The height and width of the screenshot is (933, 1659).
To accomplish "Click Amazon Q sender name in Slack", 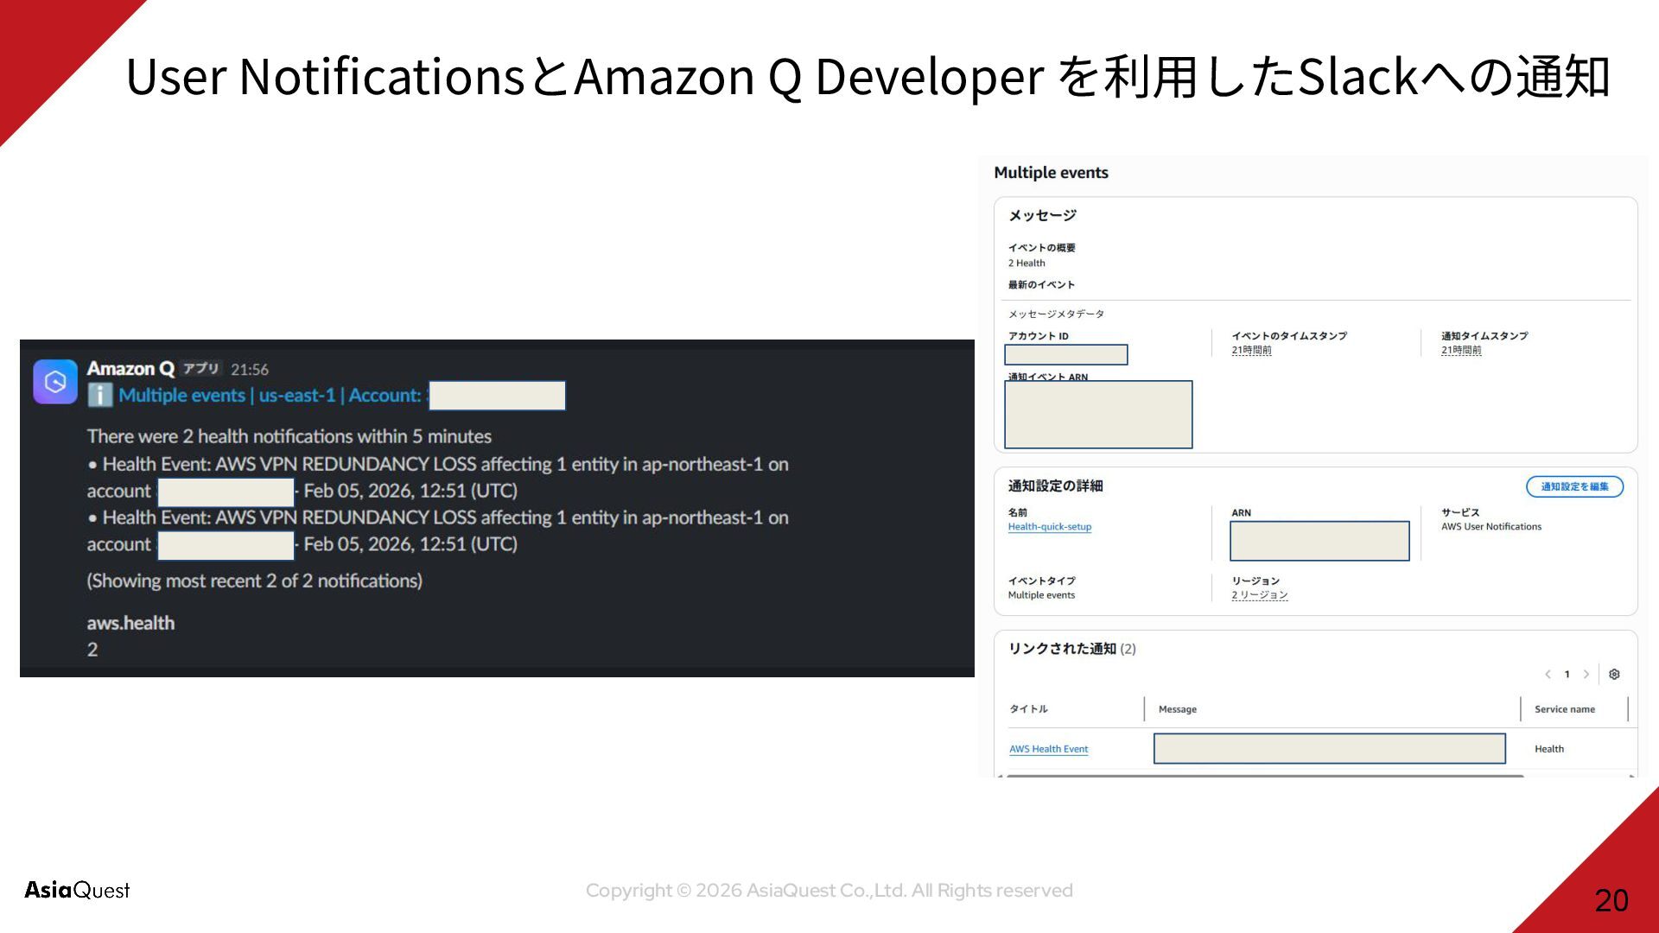I will tap(130, 369).
